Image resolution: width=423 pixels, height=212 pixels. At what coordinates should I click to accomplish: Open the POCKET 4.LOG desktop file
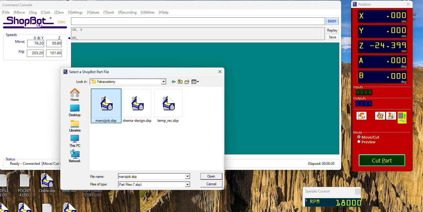25,185
